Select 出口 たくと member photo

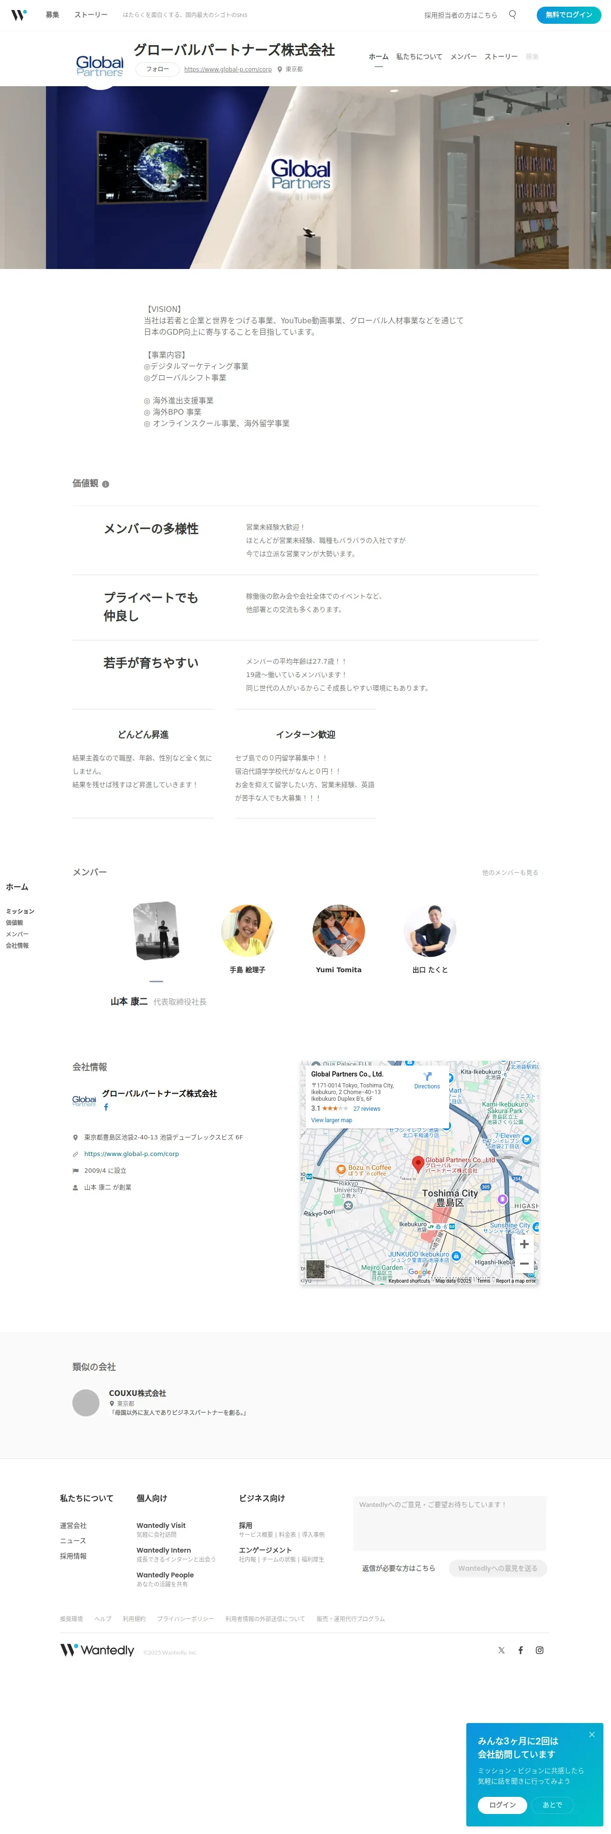[x=430, y=930]
